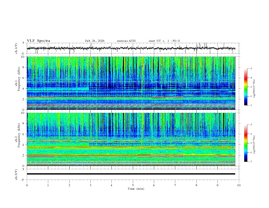Click the "-3" tick on ch.1 colorbar
Viewport: 269px width, 208px height.
click(251, 68)
